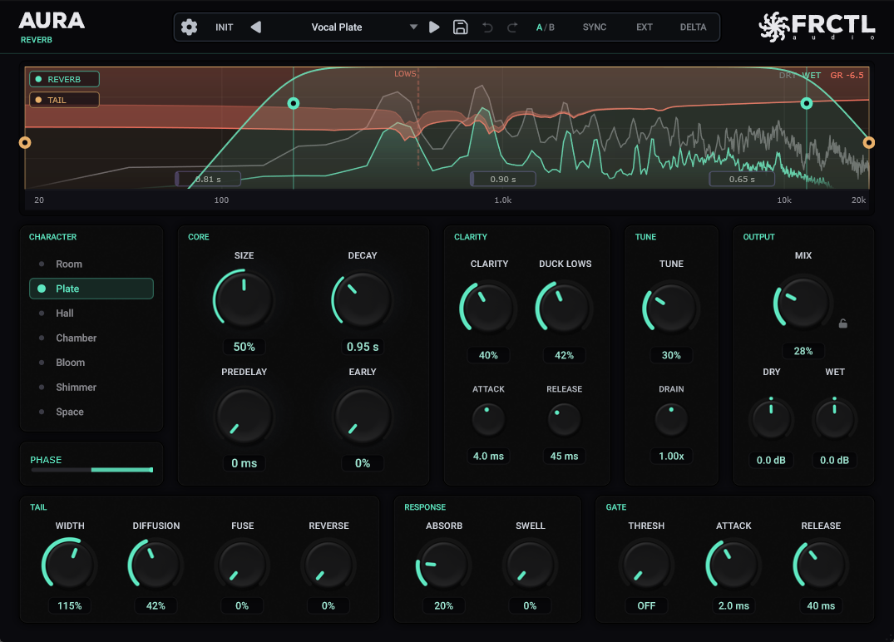Screen dimensions: 894x642
Task: Click the WIDTH knob
Action: (70, 564)
